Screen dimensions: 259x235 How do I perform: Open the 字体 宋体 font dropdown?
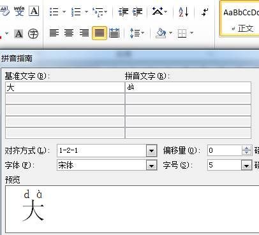151,165
